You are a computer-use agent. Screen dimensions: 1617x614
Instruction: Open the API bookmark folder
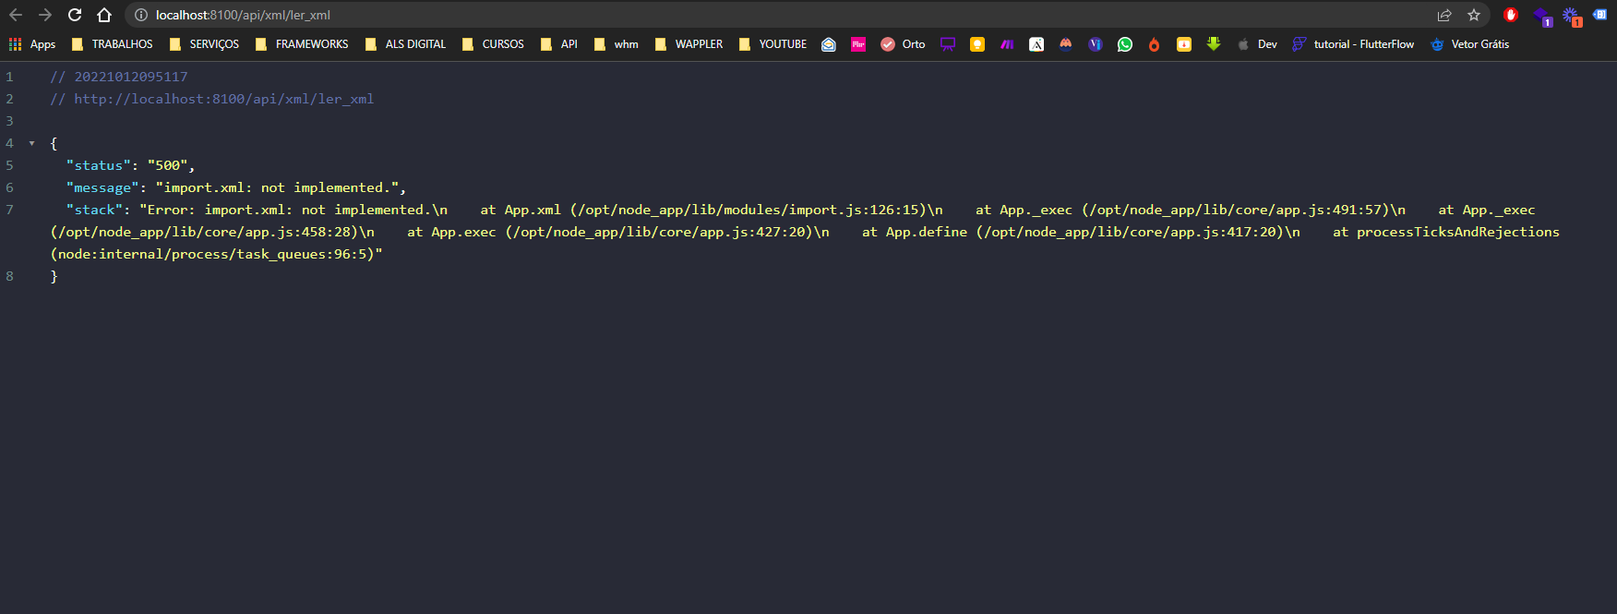tap(559, 44)
